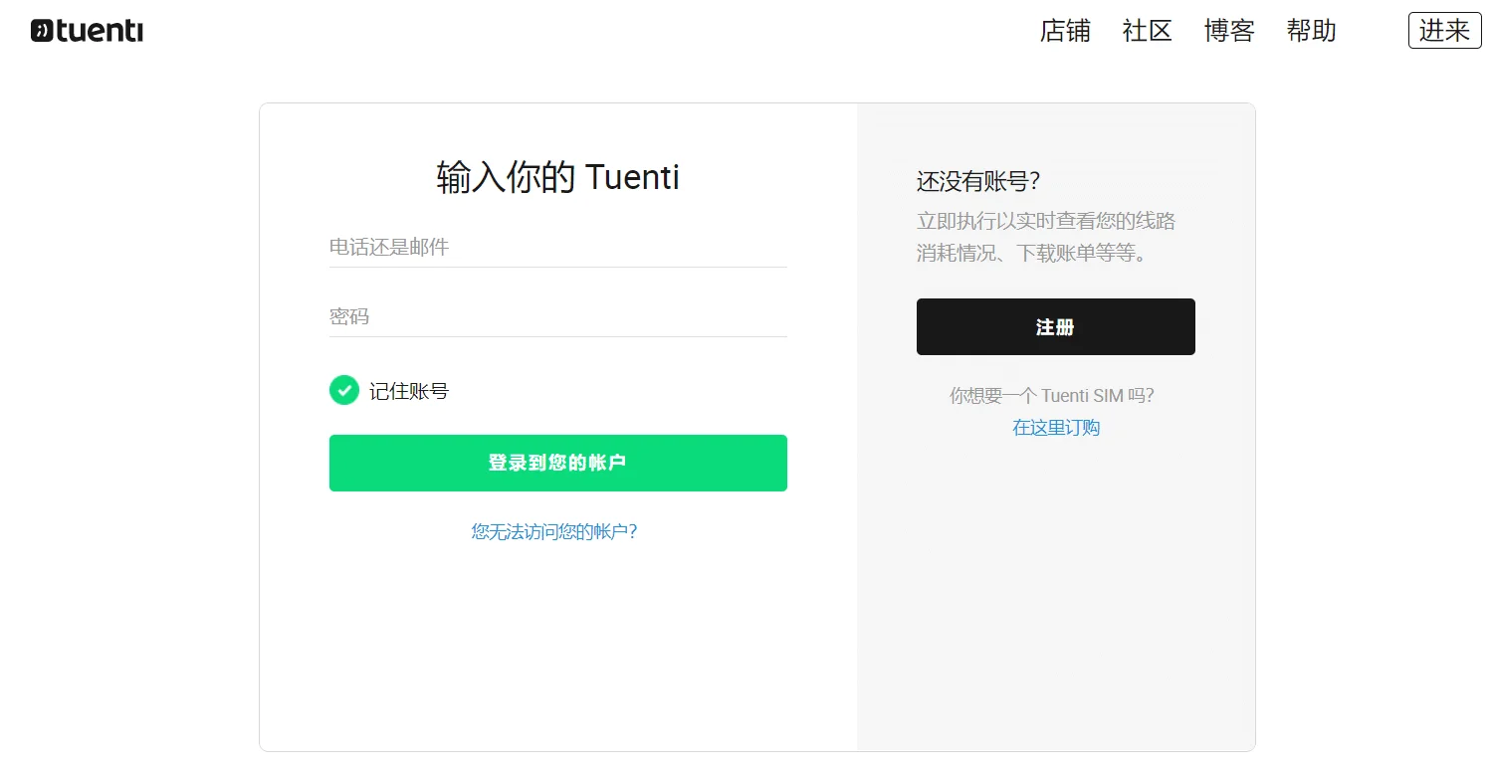Click the 你想要一个 Tuenti SIM 吗? text
This screenshot has height=772, width=1492.
[x=1052, y=396]
